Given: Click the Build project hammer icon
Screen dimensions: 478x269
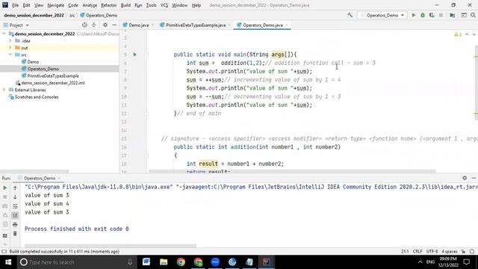Looking at the screenshot, I should coord(350,15).
